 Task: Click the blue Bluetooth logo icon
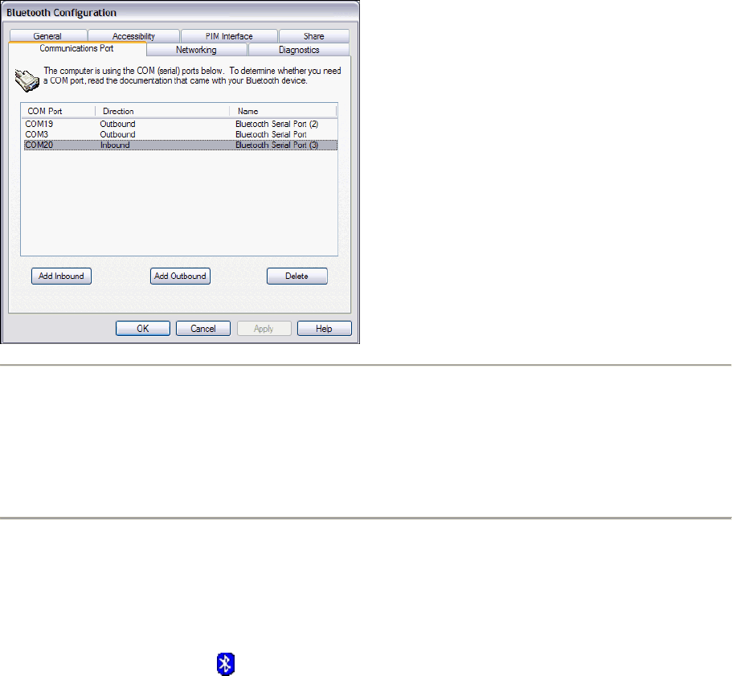click(x=226, y=664)
